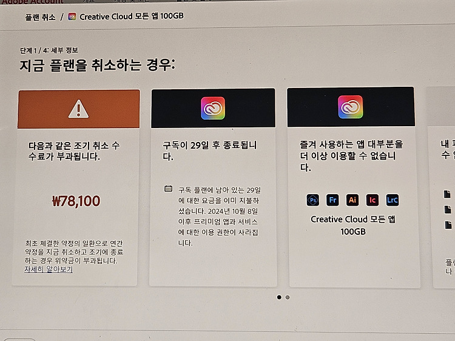Click Creative Cloud 모든 앱 100GB breadcrumb text

pos(132,16)
